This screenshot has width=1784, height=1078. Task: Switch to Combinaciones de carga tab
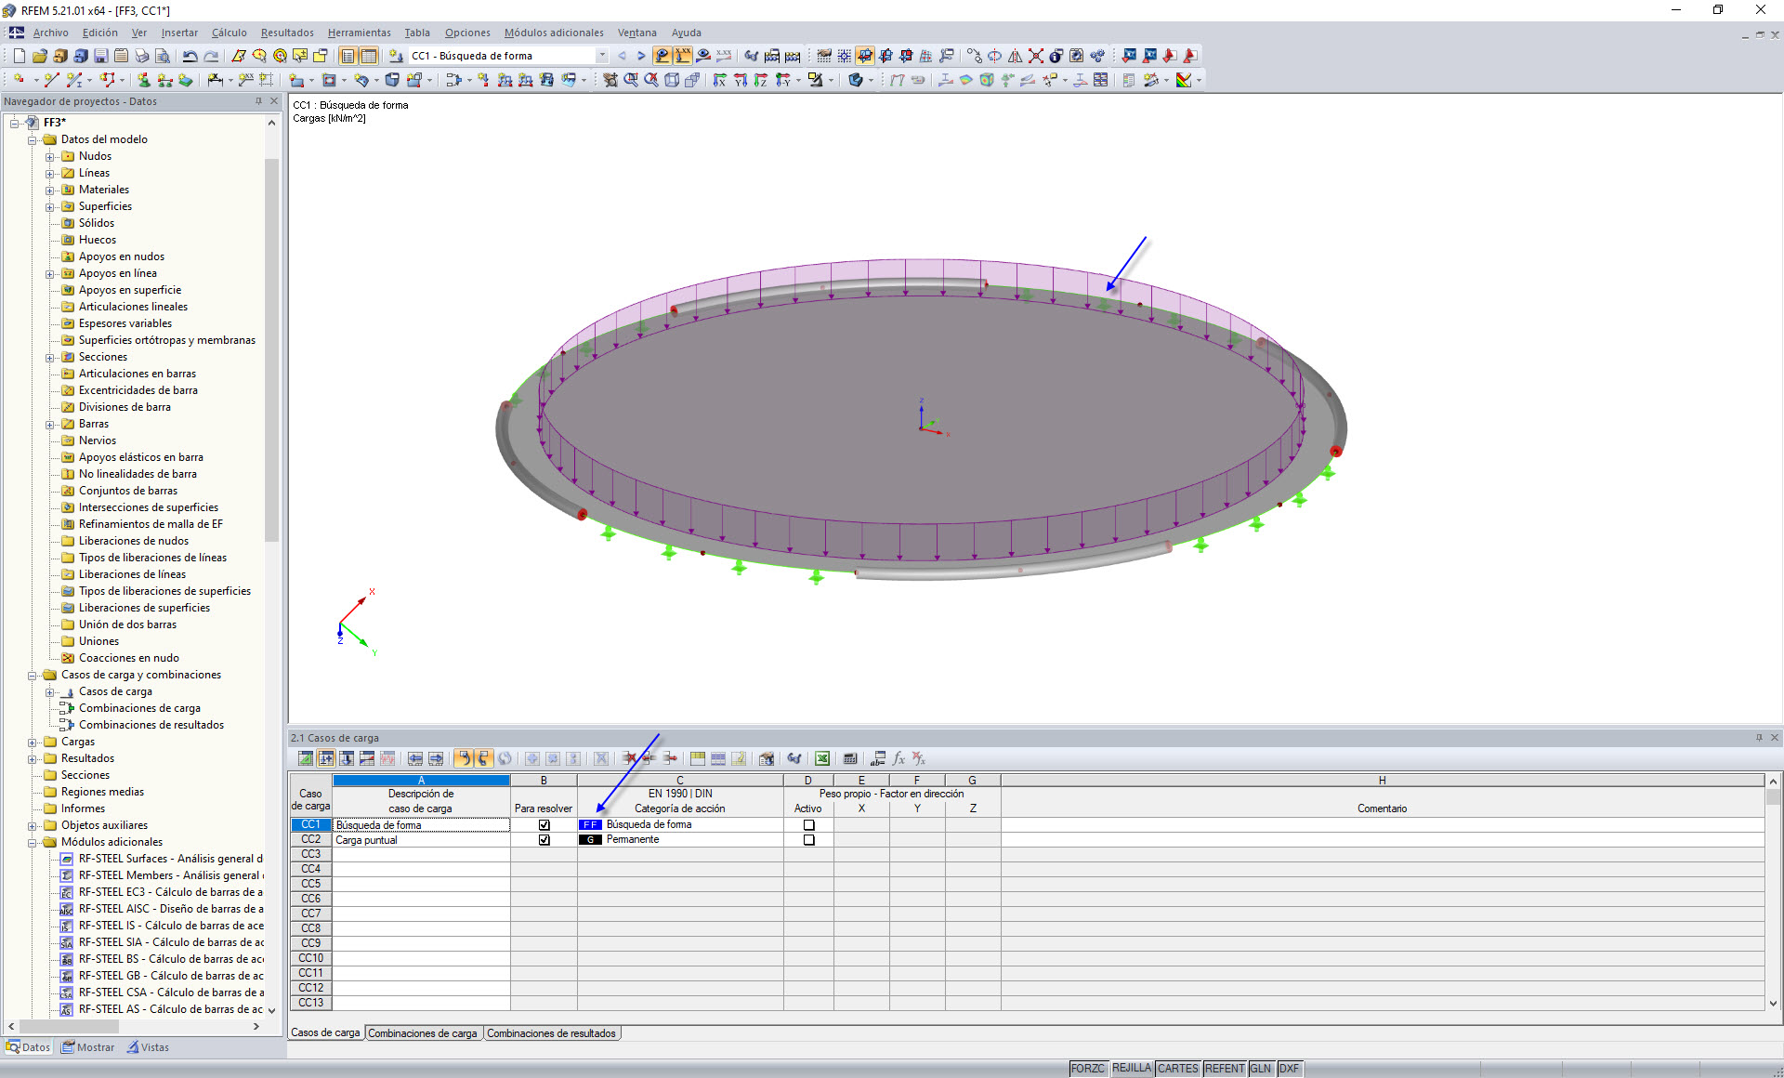click(423, 1033)
